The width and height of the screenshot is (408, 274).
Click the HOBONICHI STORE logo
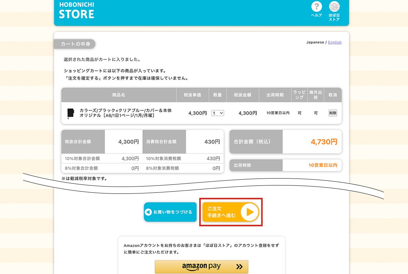pyautogui.click(x=76, y=11)
